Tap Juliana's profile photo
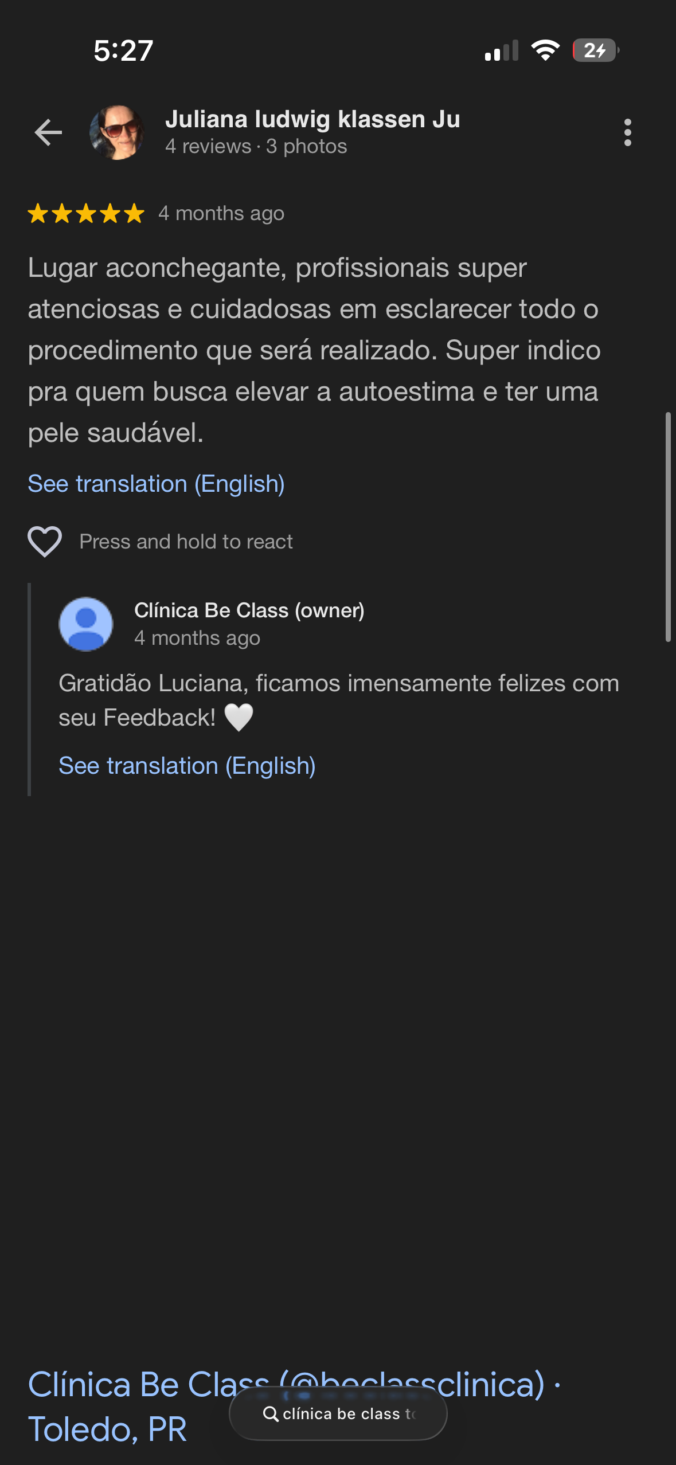 click(x=117, y=133)
